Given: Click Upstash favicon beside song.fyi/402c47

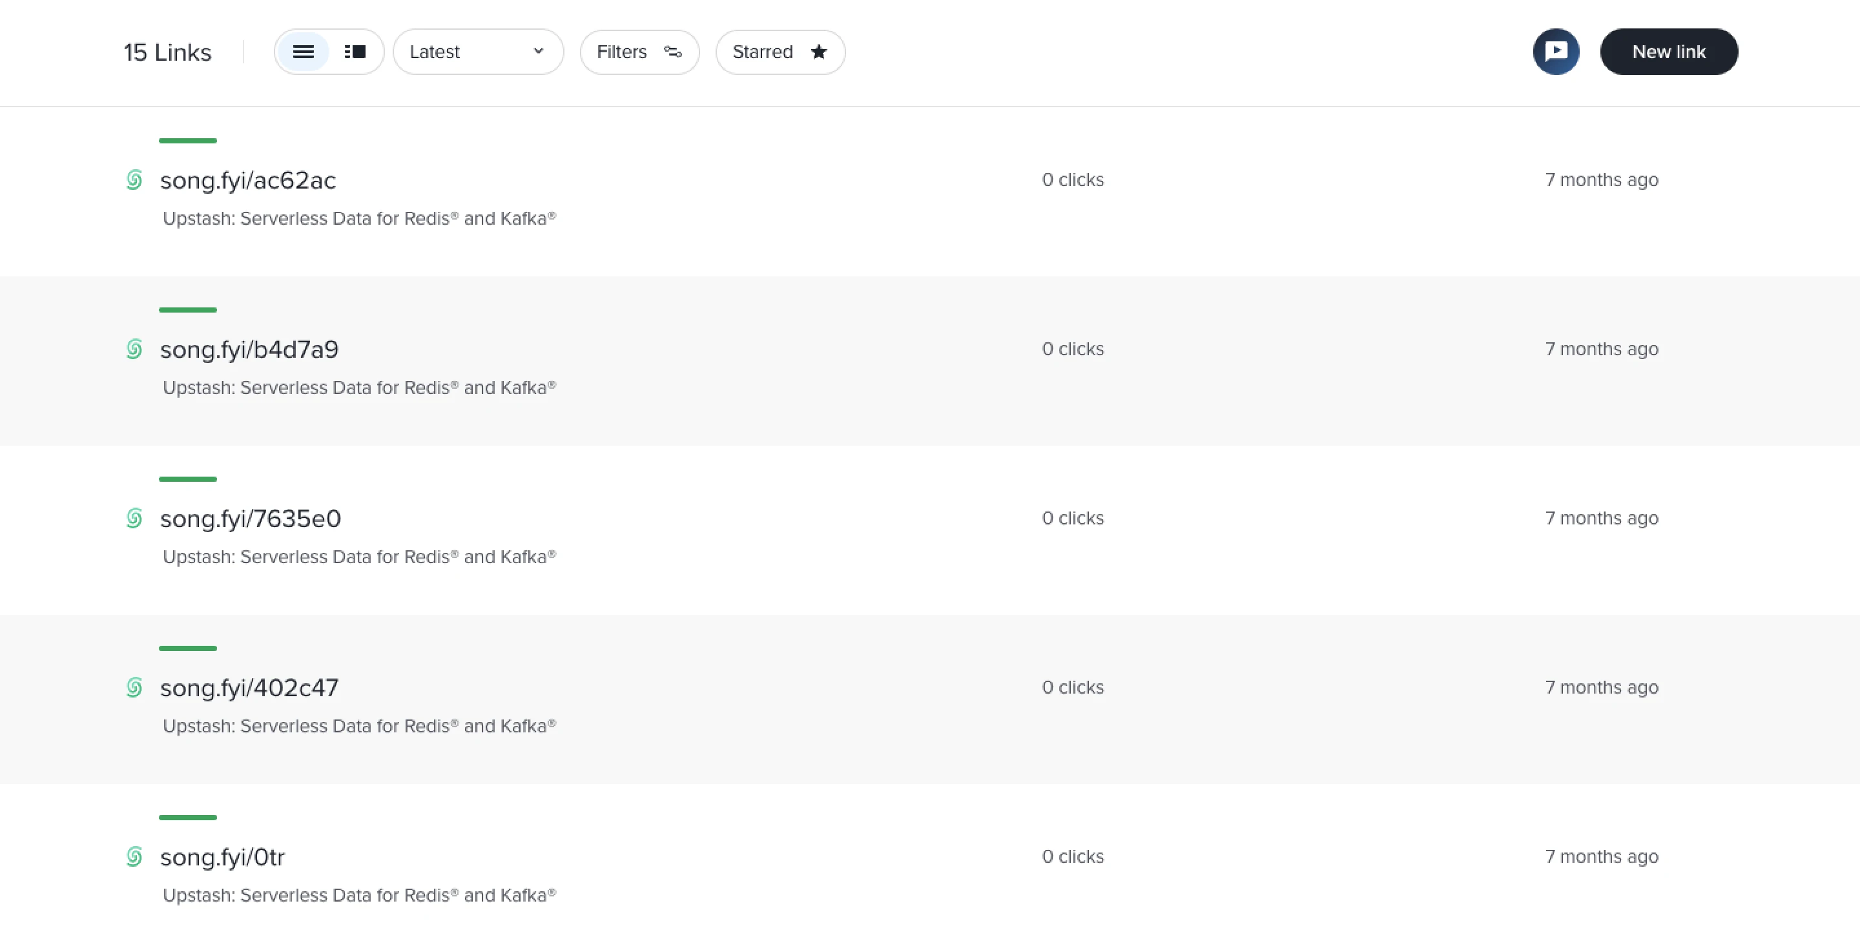Looking at the screenshot, I should (x=134, y=687).
